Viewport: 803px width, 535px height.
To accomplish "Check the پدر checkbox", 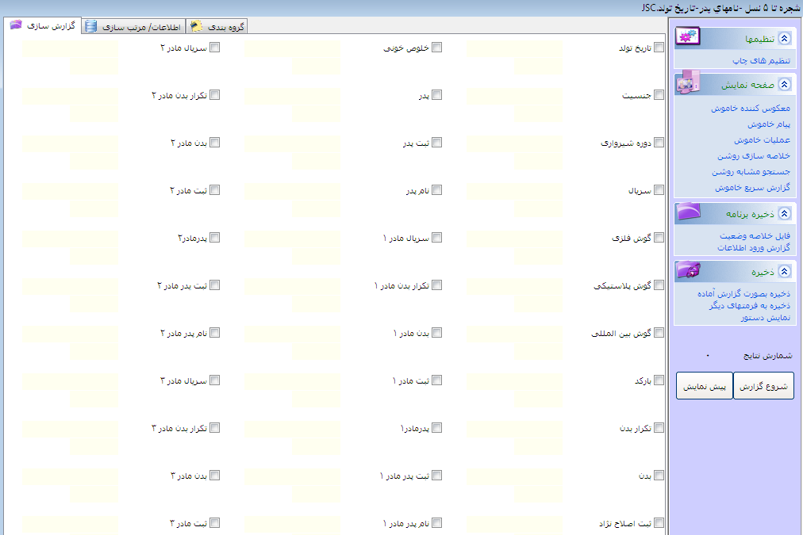I will point(437,94).
